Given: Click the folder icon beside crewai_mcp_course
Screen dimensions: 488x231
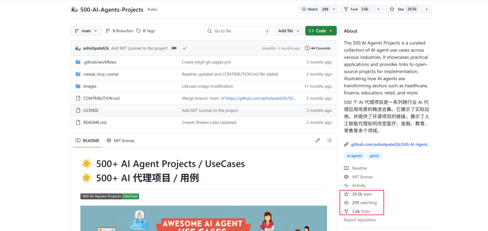Looking at the screenshot, I should [78, 74].
